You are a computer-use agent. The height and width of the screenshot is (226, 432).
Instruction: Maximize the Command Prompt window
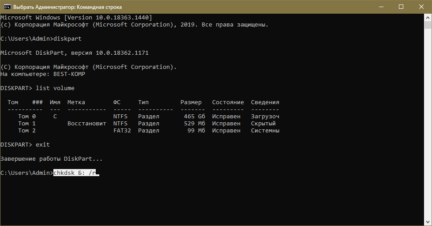(401, 7)
